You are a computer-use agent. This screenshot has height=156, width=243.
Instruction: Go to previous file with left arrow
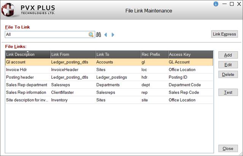(106, 35)
